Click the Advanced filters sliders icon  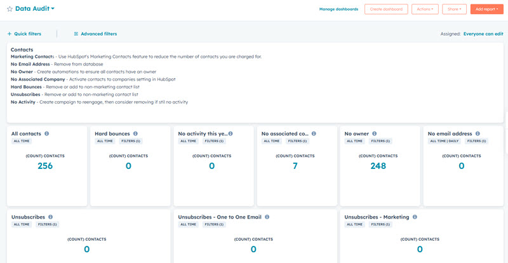click(76, 34)
